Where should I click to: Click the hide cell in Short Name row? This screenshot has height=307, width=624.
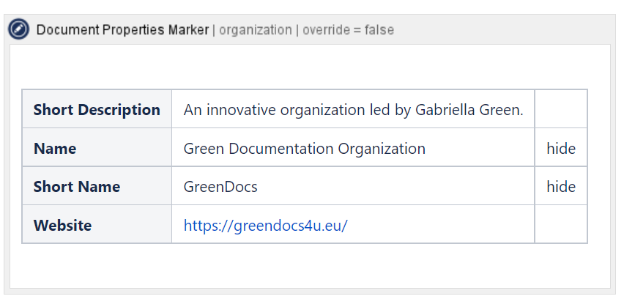(x=560, y=187)
